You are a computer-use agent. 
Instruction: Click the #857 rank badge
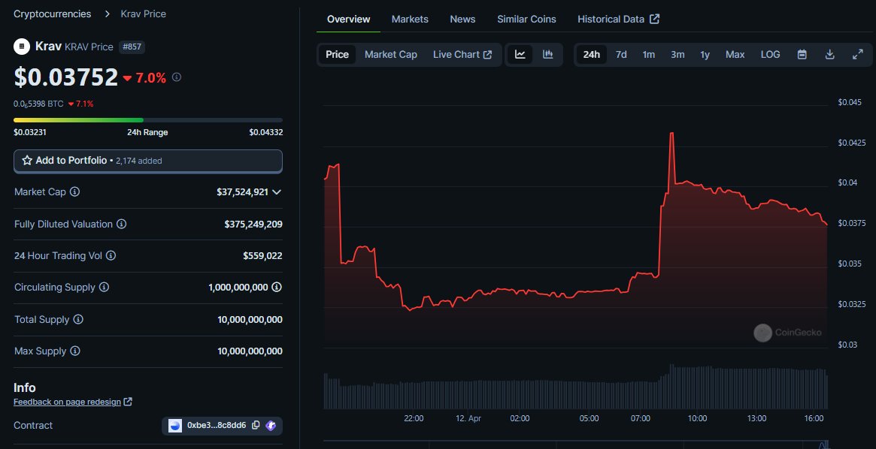tap(132, 47)
